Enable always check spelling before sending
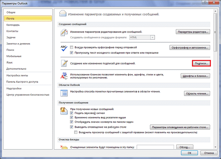The width and height of the screenshot is (221, 159). 72,47
